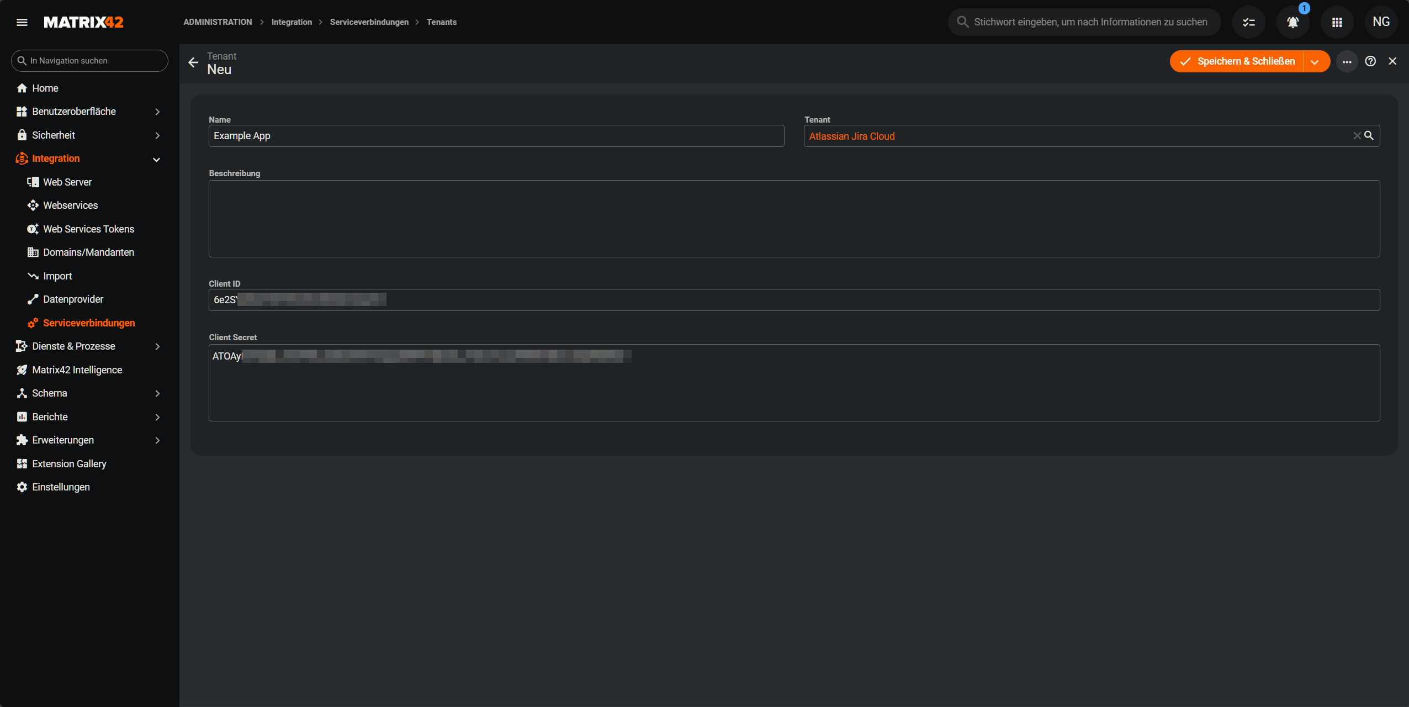Select Datenprovider in the sidebar
Screen dimensions: 1409x707
tap(73, 299)
